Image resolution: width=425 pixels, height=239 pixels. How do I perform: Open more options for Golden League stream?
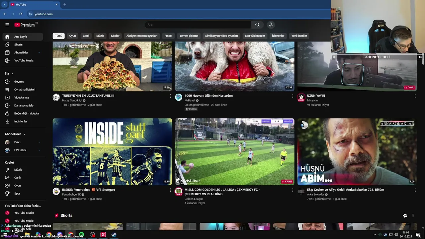(293, 190)
